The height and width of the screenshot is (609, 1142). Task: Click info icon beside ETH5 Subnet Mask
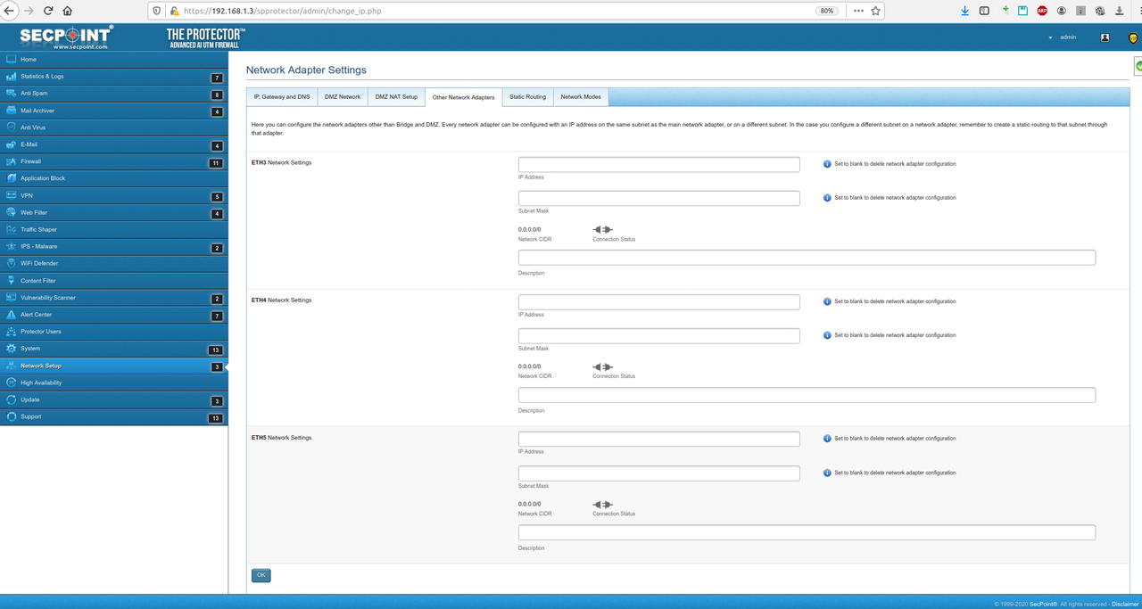[827, 473]
